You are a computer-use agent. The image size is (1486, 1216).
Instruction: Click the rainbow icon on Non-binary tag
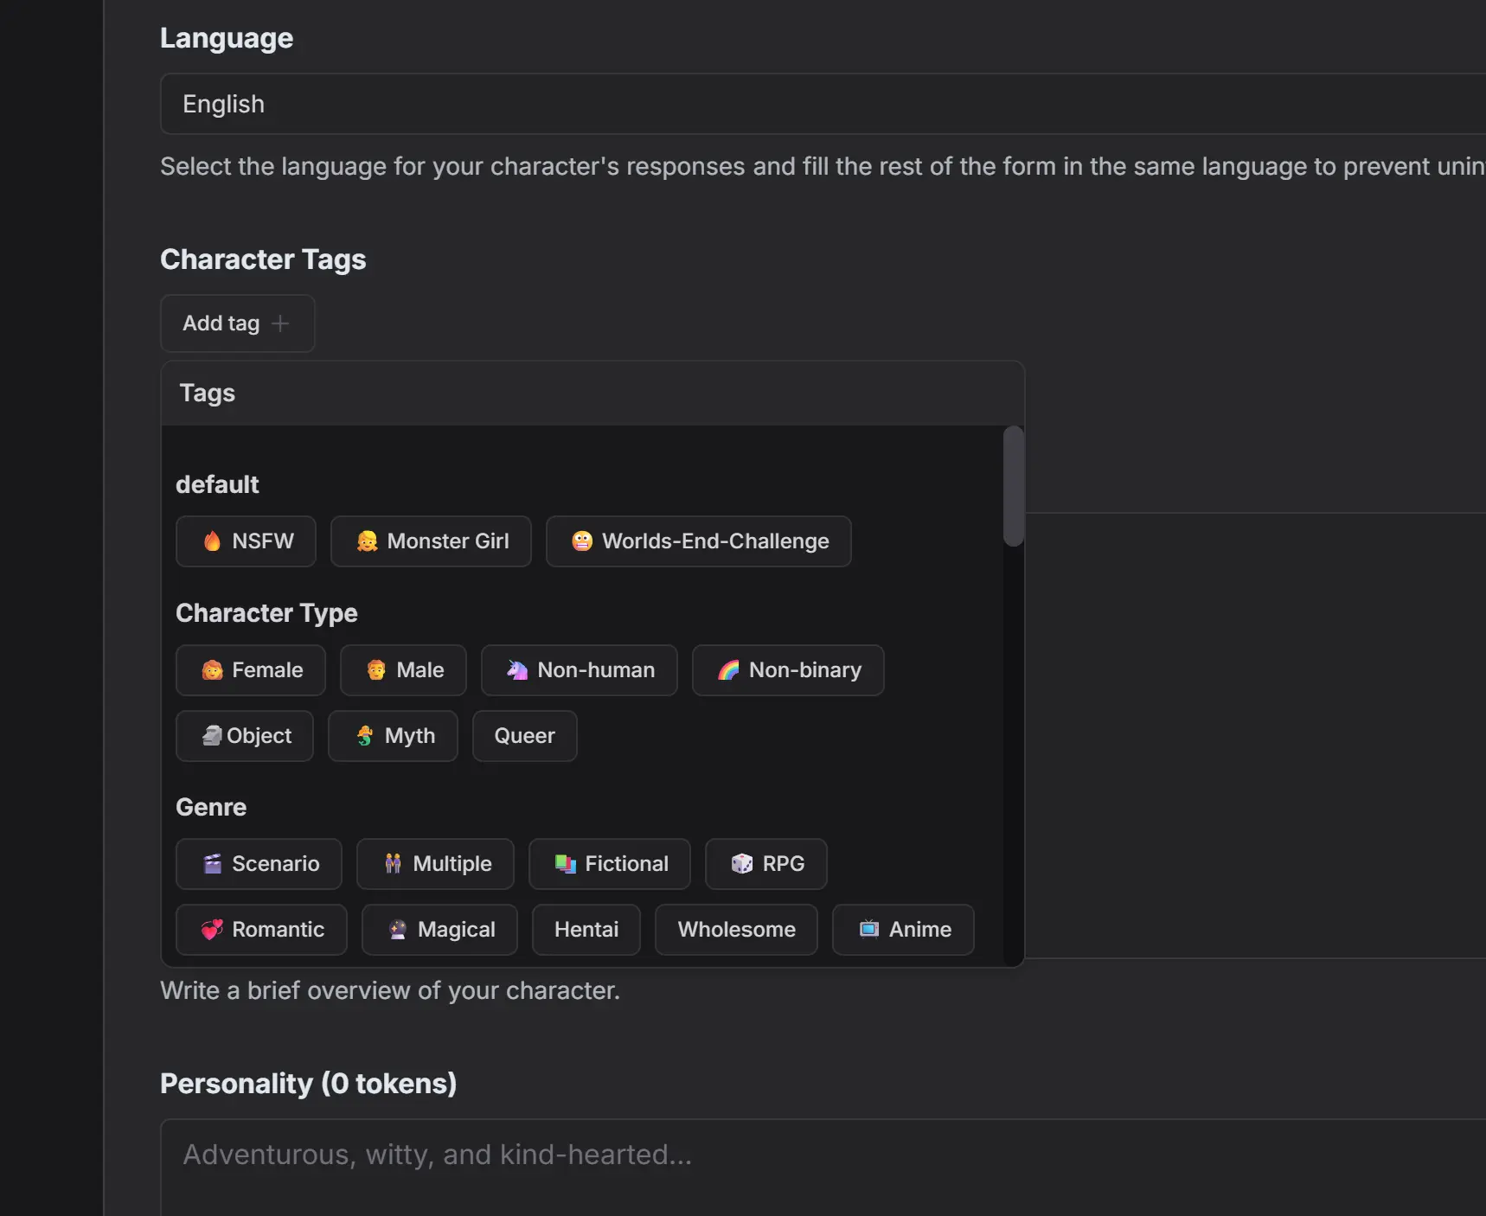point(728,670)
